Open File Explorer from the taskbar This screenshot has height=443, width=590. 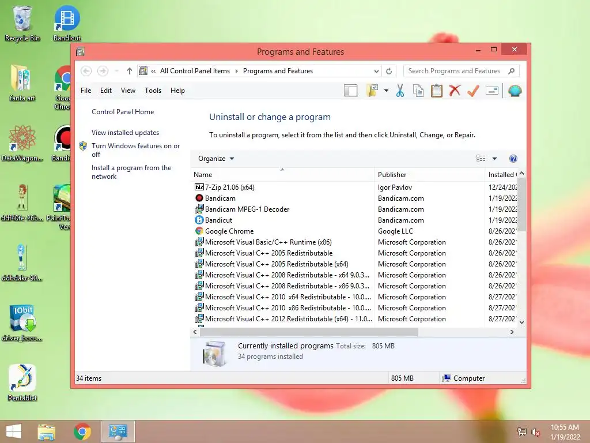(47, 431)
